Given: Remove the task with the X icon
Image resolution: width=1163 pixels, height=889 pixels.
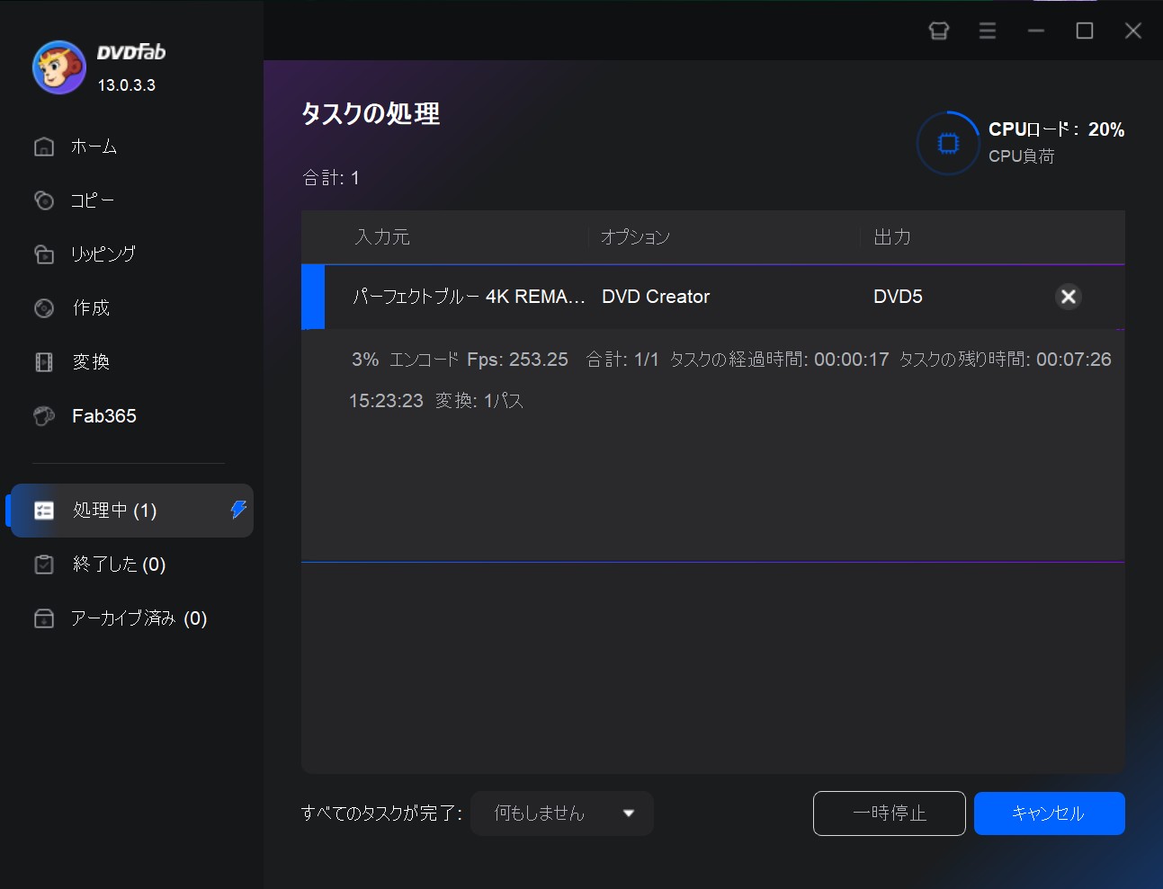Looking at the screenshot, I should point(1068,297).
